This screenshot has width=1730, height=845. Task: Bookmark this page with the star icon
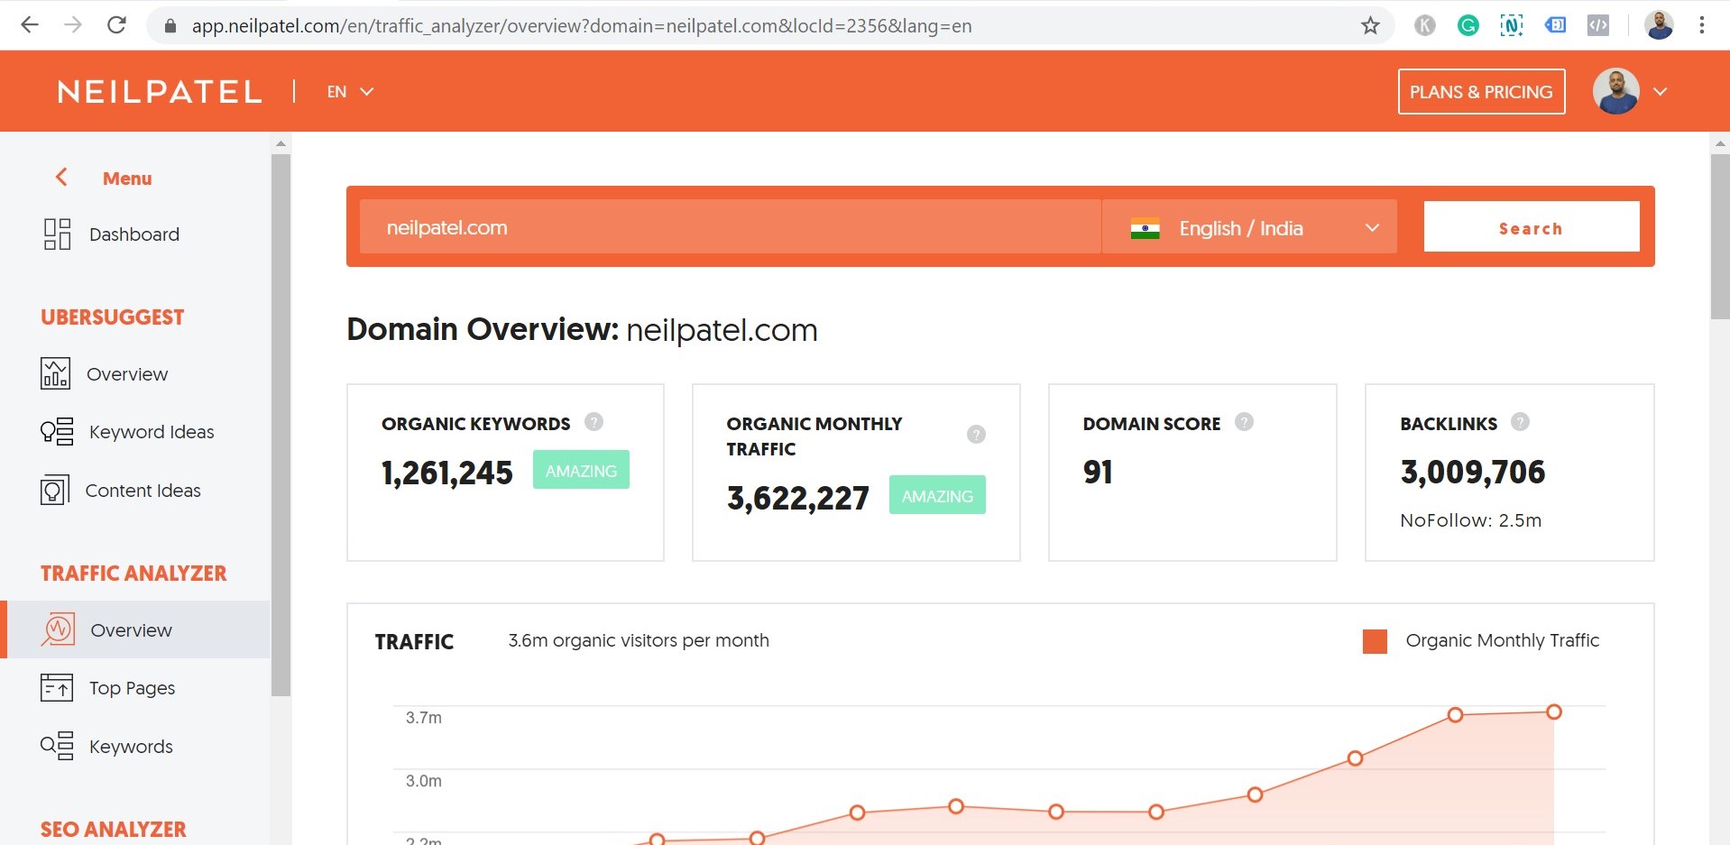tap(1370, 25)
